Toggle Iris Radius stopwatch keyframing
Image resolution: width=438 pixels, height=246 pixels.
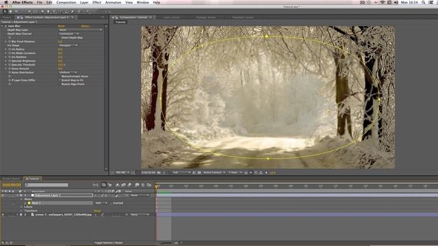(x=9, y=49)
